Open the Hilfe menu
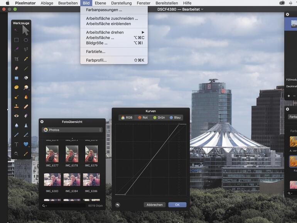 click(187, 3)
